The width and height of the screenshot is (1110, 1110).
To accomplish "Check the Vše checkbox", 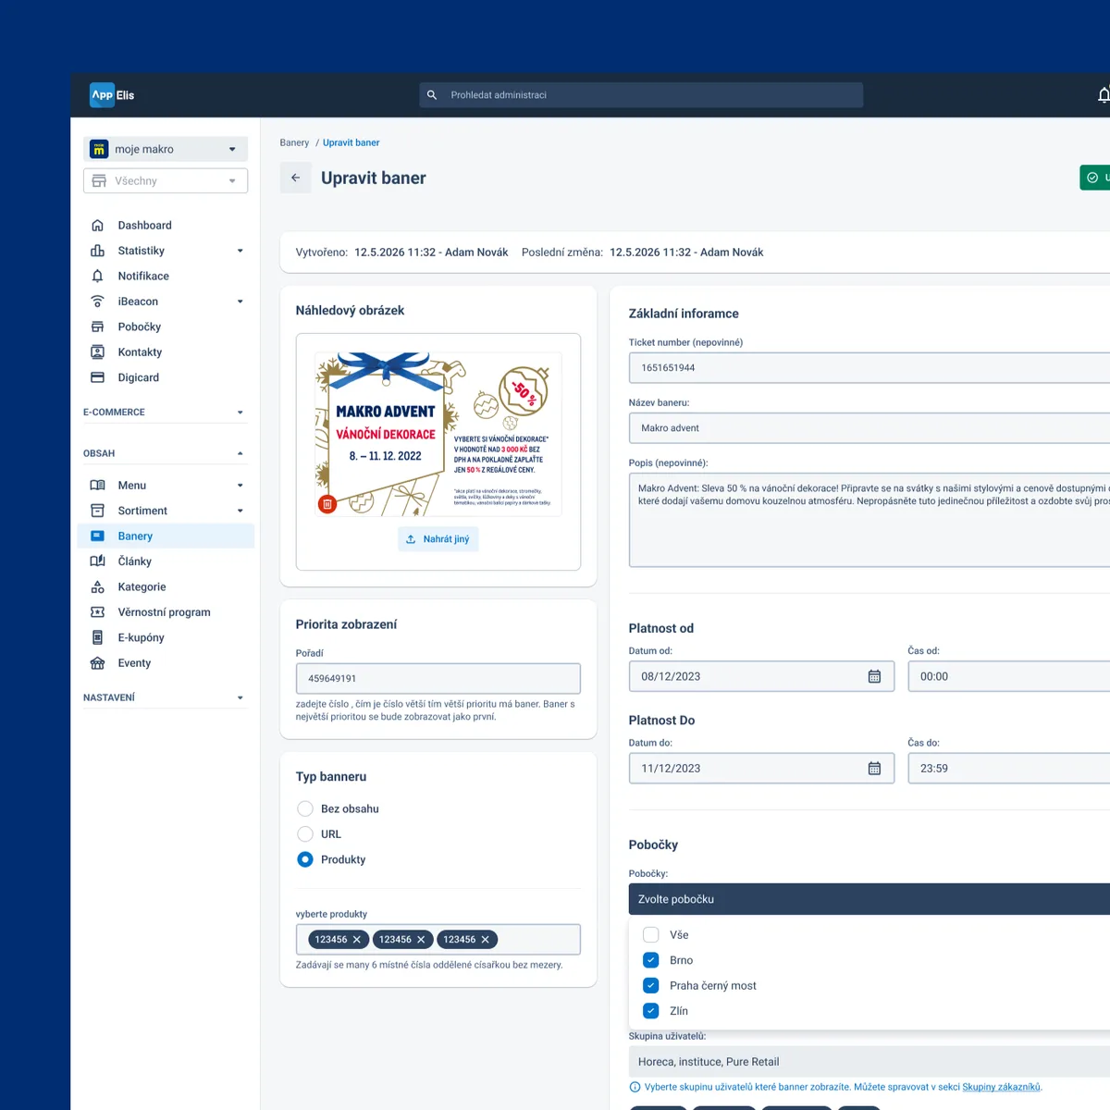I will point(651,934).
